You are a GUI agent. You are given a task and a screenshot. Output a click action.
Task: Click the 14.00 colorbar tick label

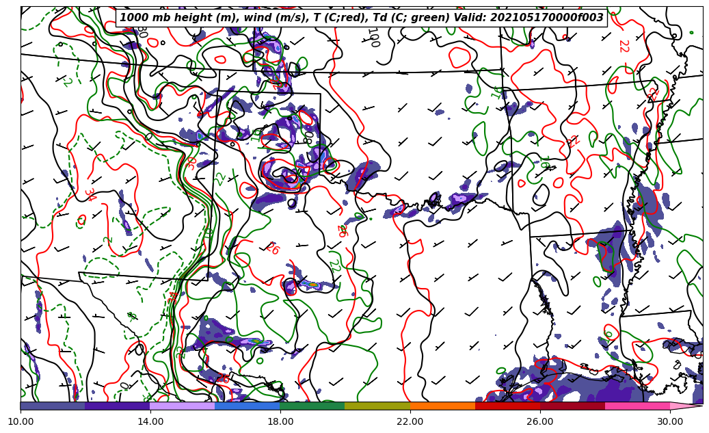150,421
